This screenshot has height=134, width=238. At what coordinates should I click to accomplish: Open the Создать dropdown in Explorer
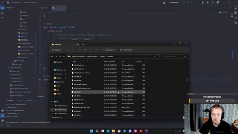(57, 50)
